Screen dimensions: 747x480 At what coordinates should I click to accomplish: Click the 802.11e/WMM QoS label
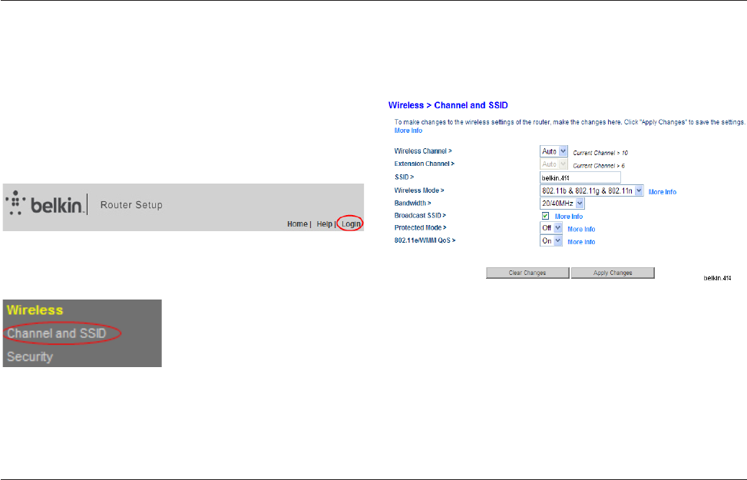click(x=425, y=240)
